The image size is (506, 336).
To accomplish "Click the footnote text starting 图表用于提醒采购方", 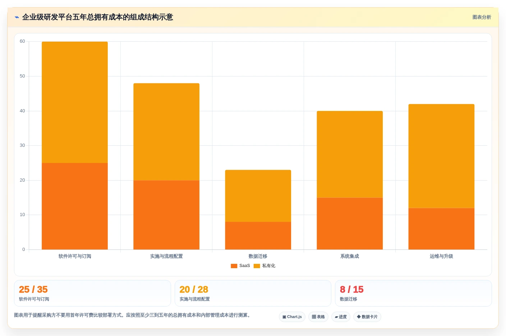I will tap(132, 315).
